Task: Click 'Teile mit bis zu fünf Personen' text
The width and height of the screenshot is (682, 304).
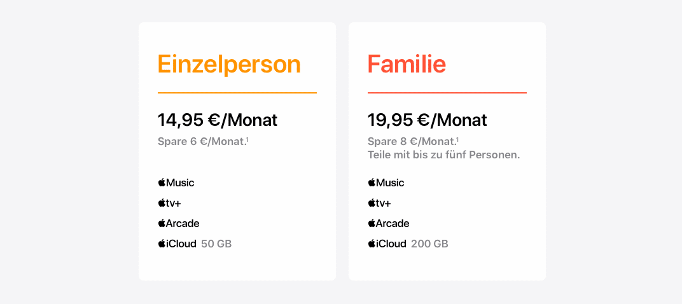Action: point(444,155)
